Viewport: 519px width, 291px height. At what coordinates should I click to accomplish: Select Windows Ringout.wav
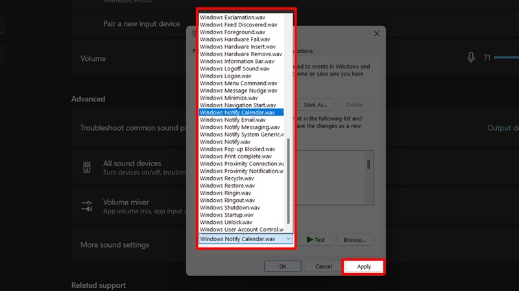click(x=241, y=200)
